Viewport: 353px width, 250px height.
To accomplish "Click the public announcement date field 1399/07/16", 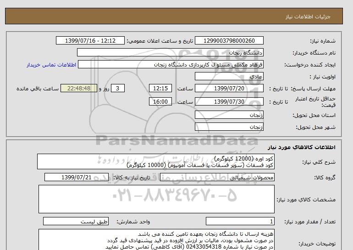I will click(x=90, y=40).
